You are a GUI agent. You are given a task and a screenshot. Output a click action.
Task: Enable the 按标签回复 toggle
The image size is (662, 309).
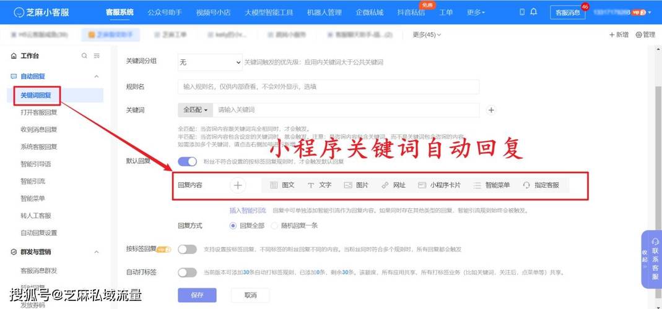point(187,249)
